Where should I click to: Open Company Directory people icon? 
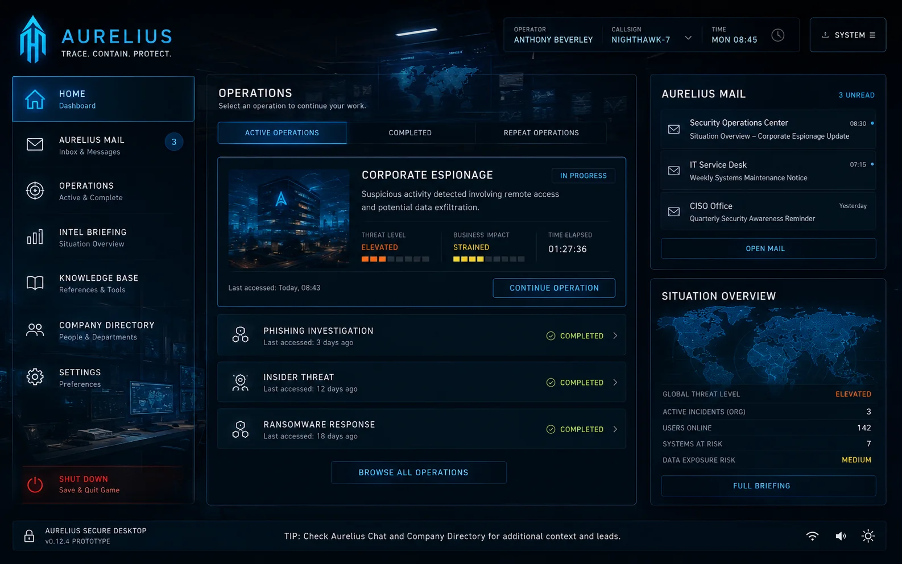click(35, 330)
